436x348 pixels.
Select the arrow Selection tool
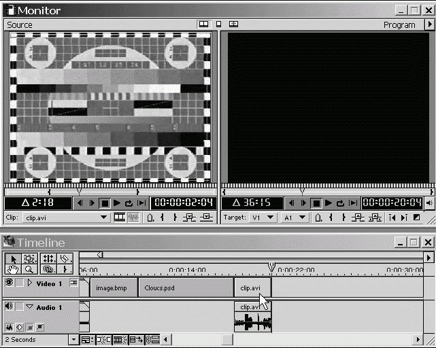coord(12,259)
